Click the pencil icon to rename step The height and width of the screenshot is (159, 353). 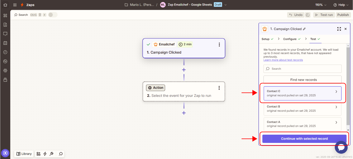(x=304, y=29)
